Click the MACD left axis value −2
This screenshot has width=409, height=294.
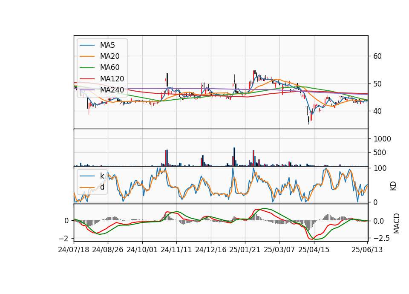pos(64,239)
